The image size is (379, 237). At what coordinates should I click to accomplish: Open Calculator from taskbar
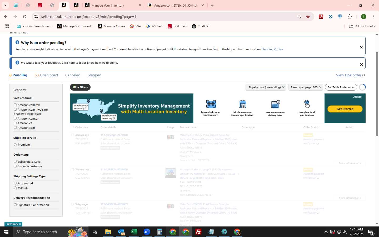pyautogui.click(x=160, y=232)
